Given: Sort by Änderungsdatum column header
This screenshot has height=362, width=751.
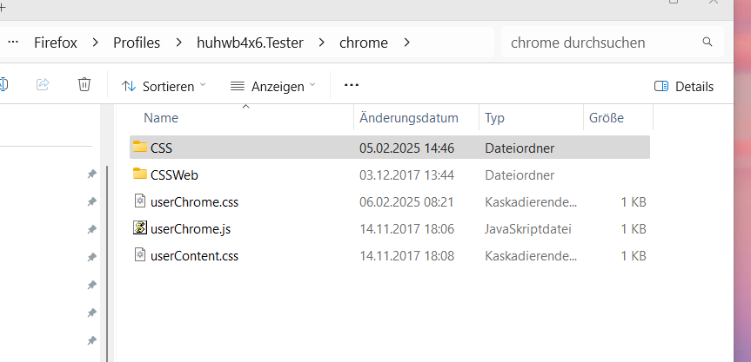Looking at the screenshot, I should click(x=408, y=118).
